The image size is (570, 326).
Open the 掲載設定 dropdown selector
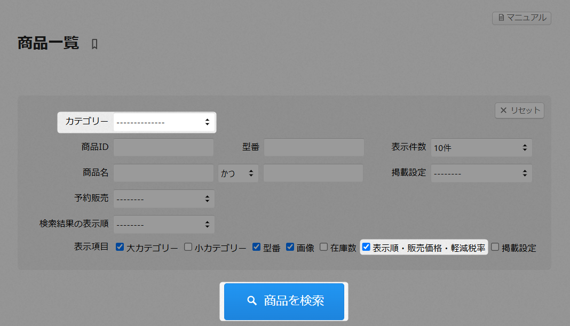click(481, 173)
